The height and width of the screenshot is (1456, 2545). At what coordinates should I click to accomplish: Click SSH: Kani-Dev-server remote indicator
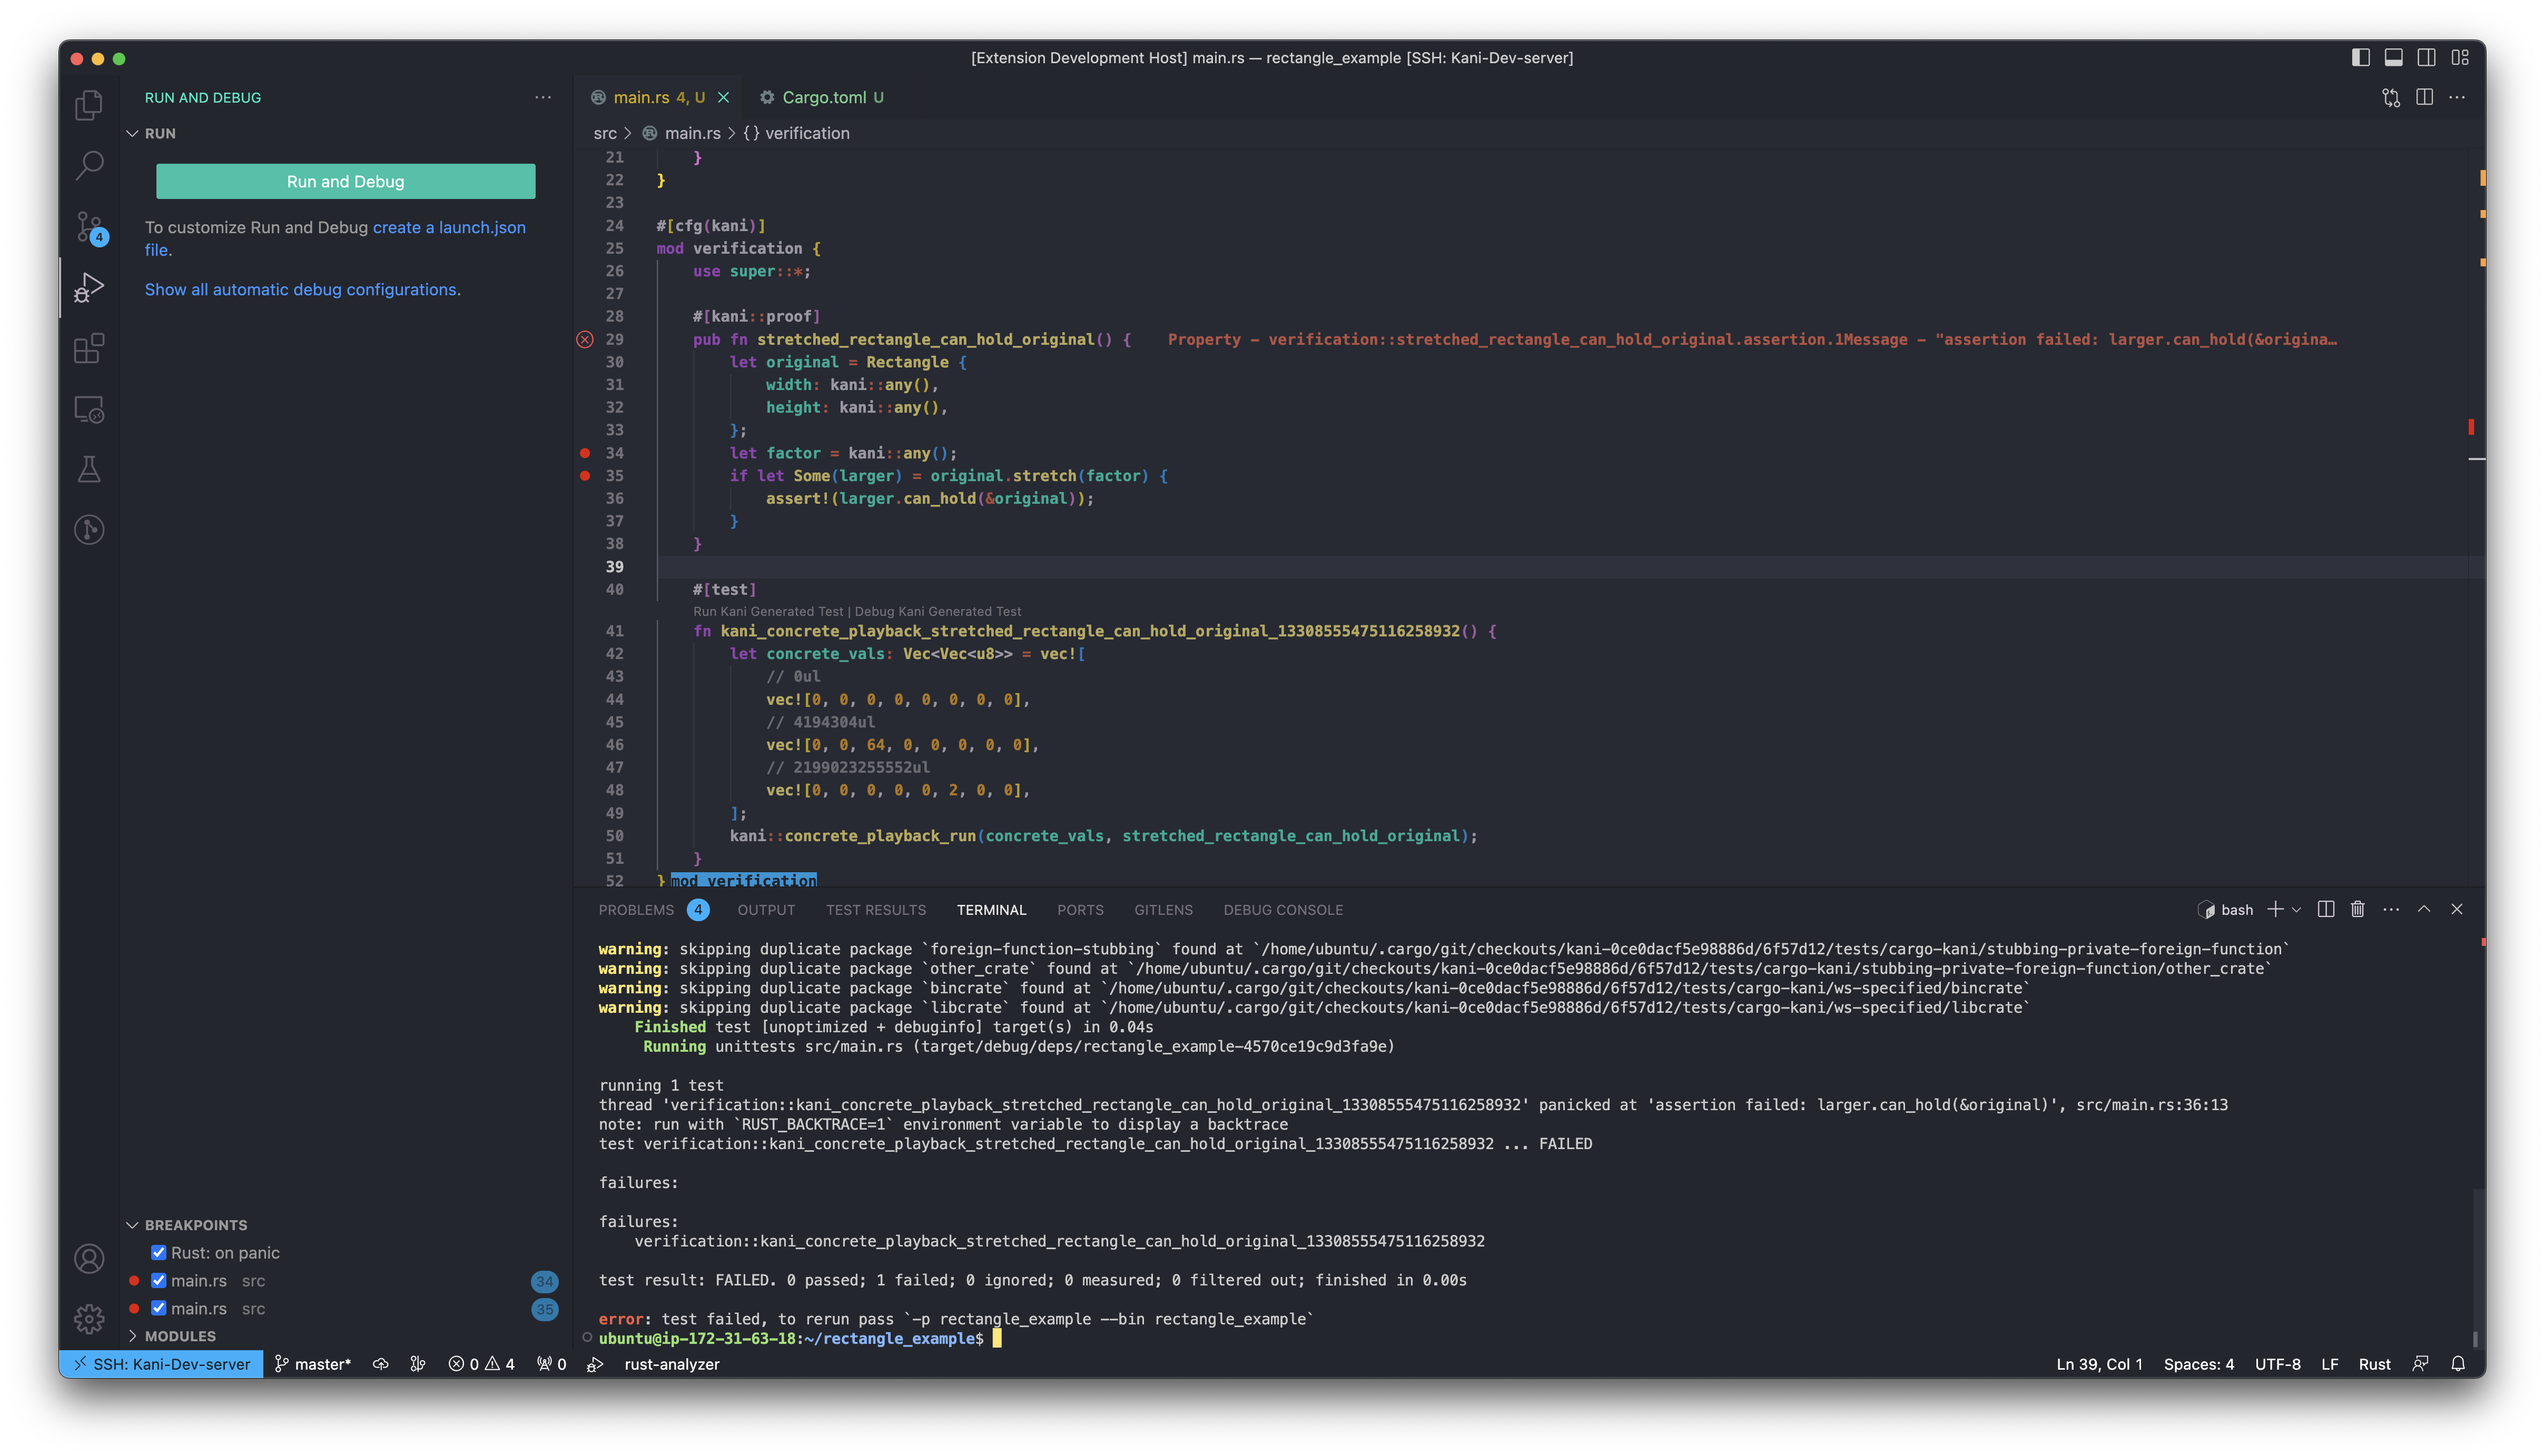coord(161,1364)
